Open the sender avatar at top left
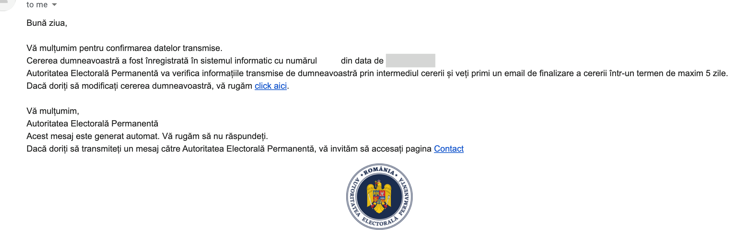739x241 pixels. point(6,4)
